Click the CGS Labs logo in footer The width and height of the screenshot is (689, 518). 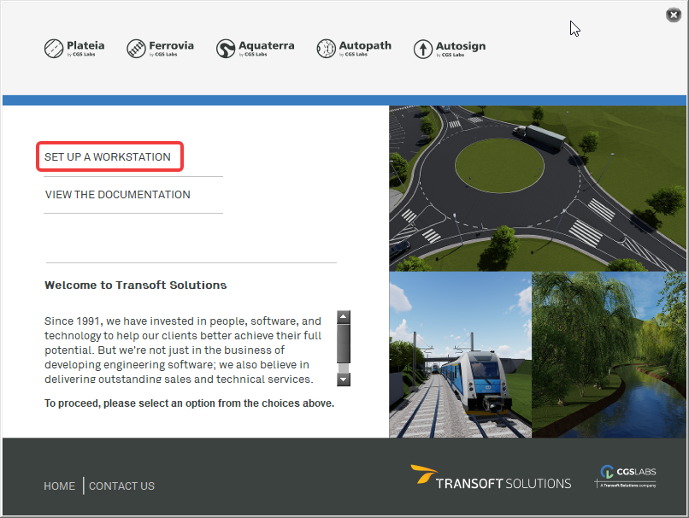625,476
